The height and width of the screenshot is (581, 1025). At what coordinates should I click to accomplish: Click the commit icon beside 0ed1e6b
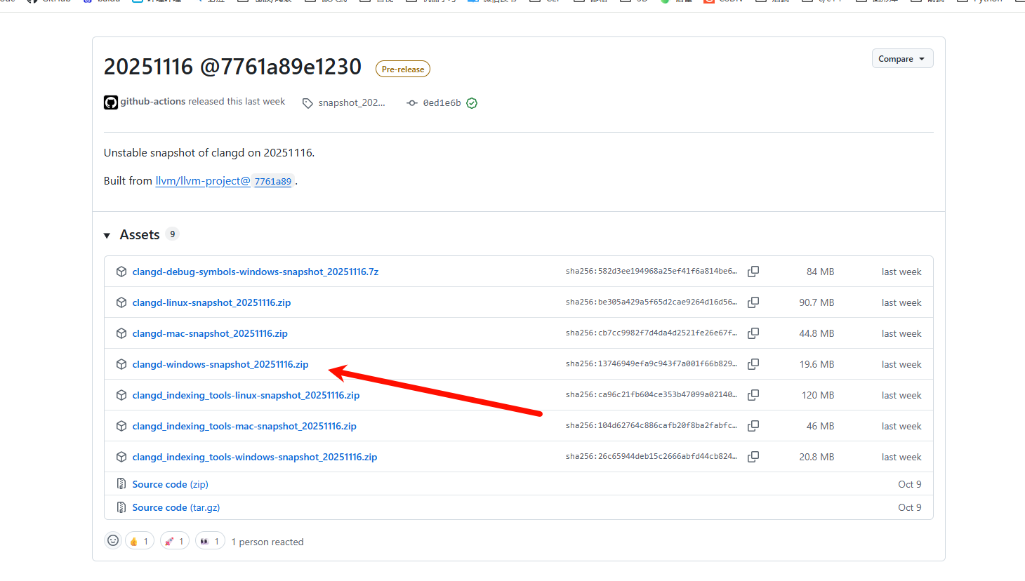(412, 103)
